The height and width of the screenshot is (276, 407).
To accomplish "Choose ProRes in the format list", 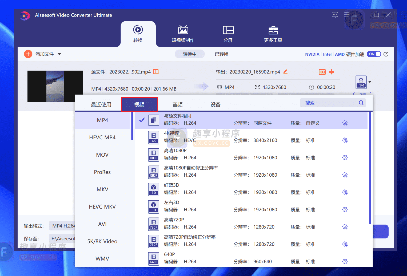I will (x=102, y=172).
